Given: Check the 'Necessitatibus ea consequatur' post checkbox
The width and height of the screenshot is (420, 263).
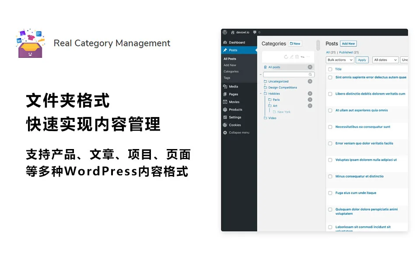Looking at the screenshot, I should tap(330, 127).
